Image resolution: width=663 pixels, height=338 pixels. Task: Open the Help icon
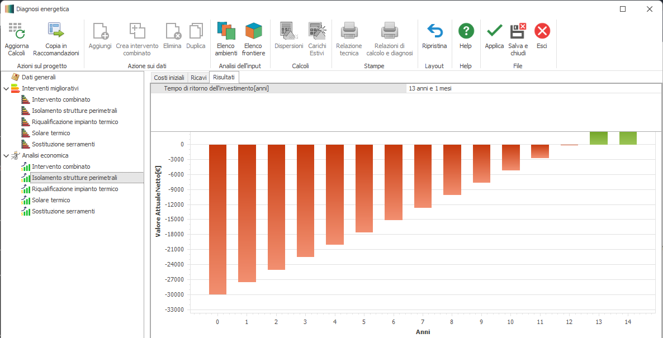466,31
